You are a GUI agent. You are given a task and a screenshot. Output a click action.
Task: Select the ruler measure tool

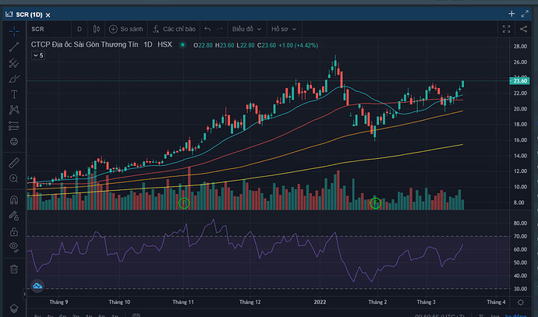(x=13, y=164)
